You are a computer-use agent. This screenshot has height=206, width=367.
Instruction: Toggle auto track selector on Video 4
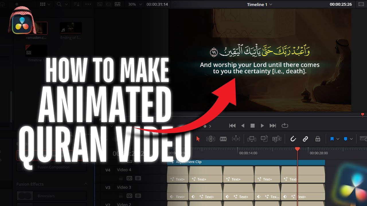tap(129, 178)
